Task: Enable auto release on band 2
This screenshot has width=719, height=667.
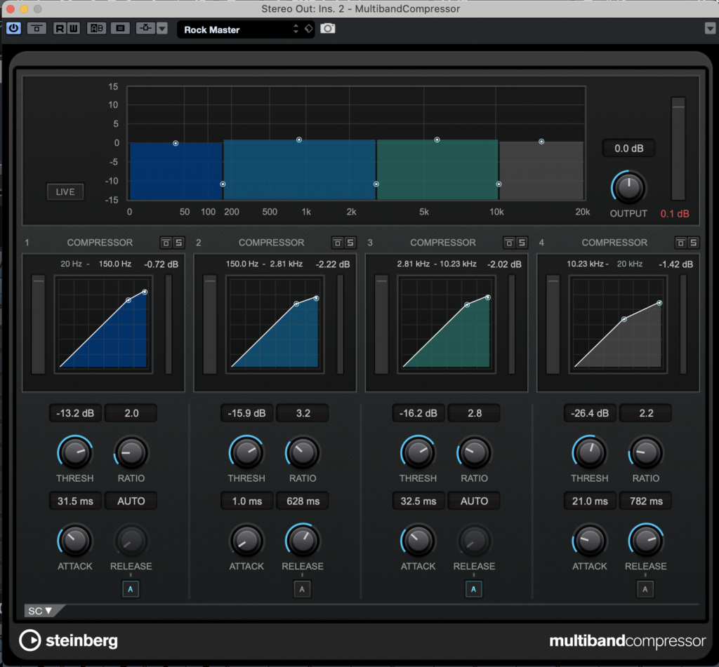Action: click(302, 590)
